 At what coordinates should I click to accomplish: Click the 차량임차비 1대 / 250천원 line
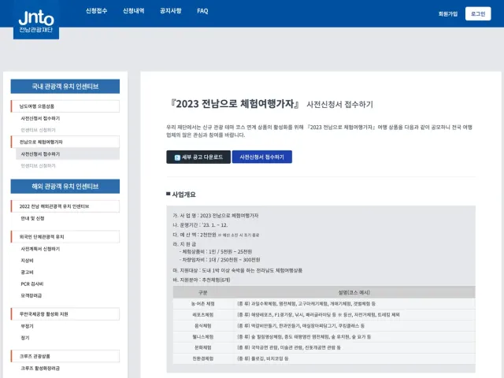tap(220, 260)
